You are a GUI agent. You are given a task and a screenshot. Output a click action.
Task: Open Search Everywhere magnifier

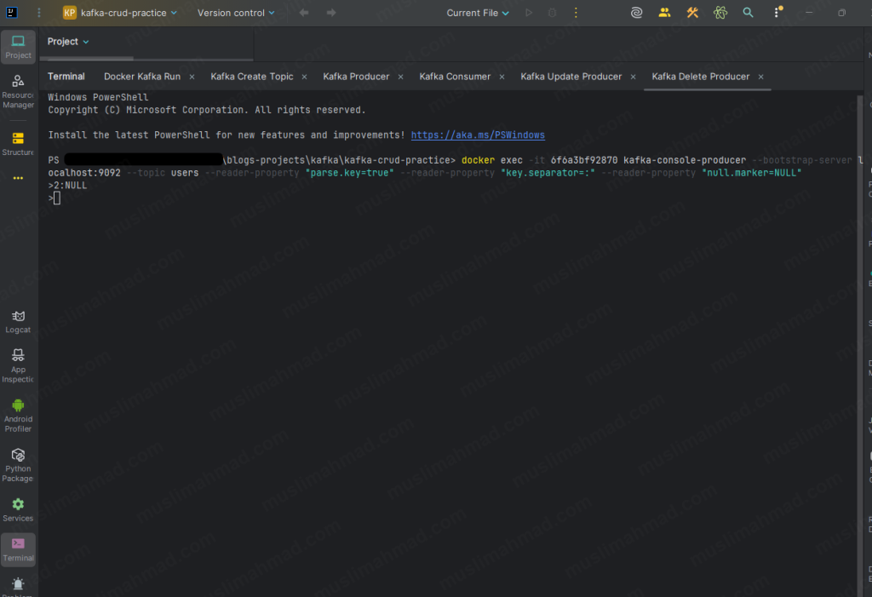point(748,12)
